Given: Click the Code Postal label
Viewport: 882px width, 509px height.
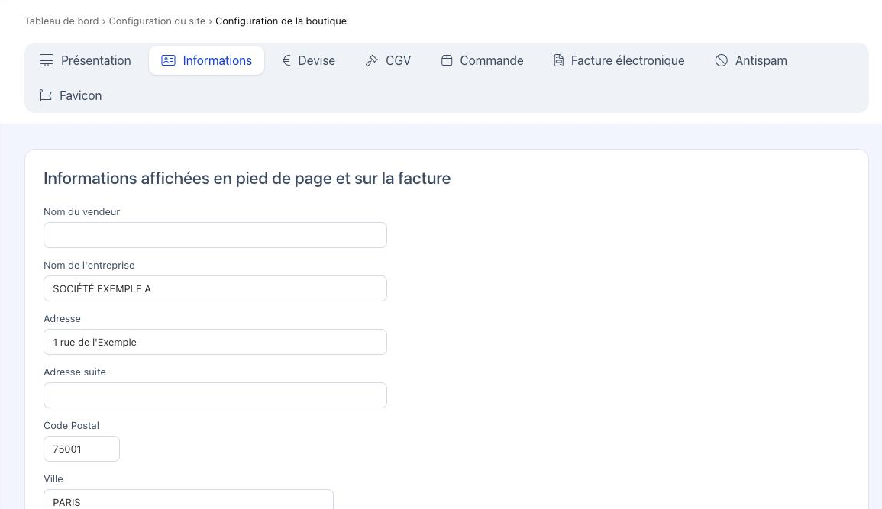Looking at the screenshot, I should coord(72,425).
